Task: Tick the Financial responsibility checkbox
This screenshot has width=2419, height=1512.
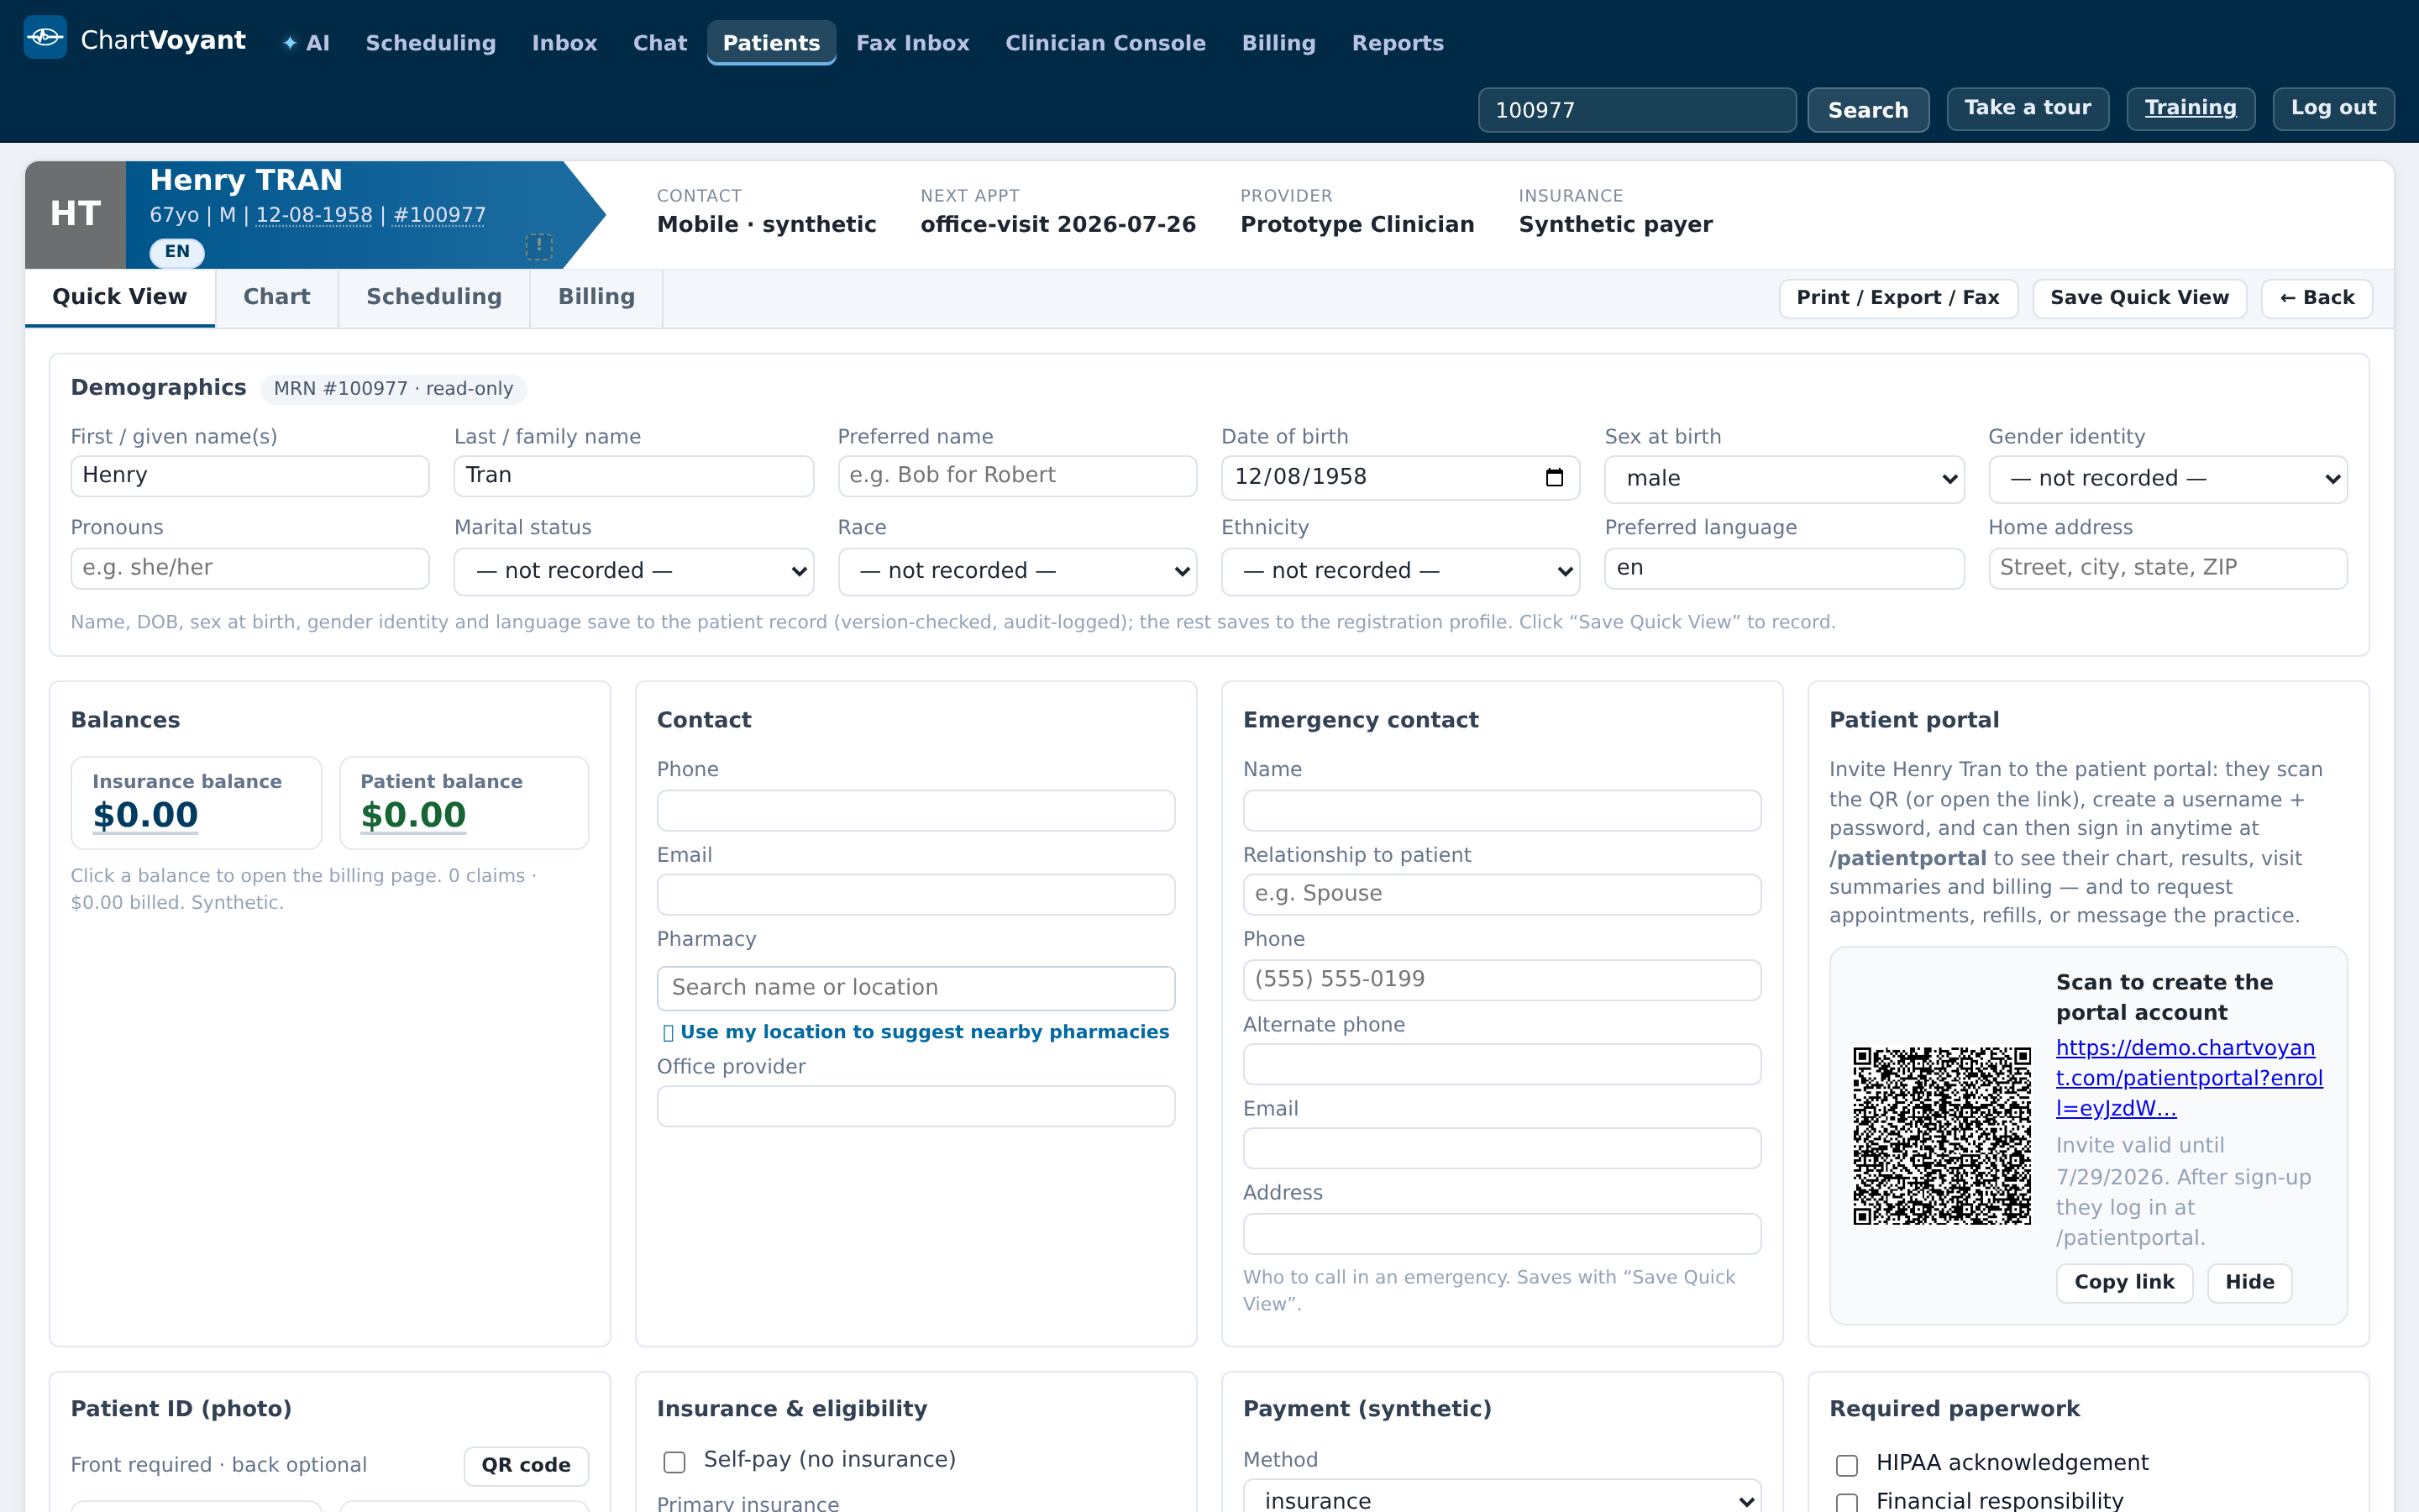Action: [x=1847, y=1502]
